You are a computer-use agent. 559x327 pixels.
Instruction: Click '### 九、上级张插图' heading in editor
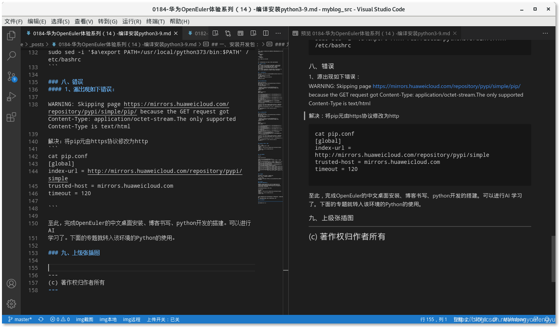(x=74, y=253)
